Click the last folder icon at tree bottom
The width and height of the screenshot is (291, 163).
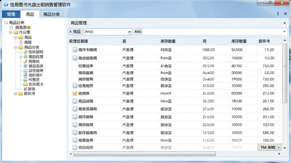pos(20,94)
